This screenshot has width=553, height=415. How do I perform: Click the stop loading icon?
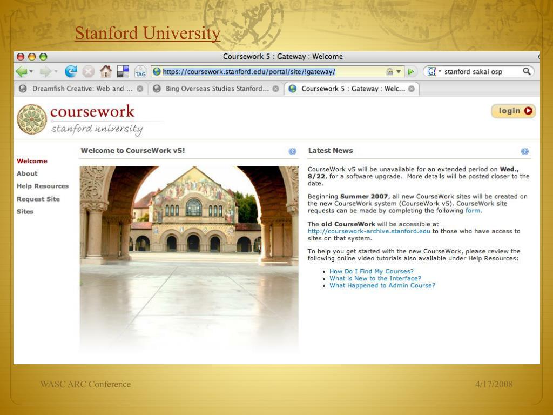click(x=88, y=72)
